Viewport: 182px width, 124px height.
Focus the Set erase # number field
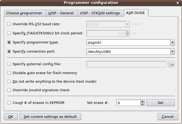coord(128,103)
